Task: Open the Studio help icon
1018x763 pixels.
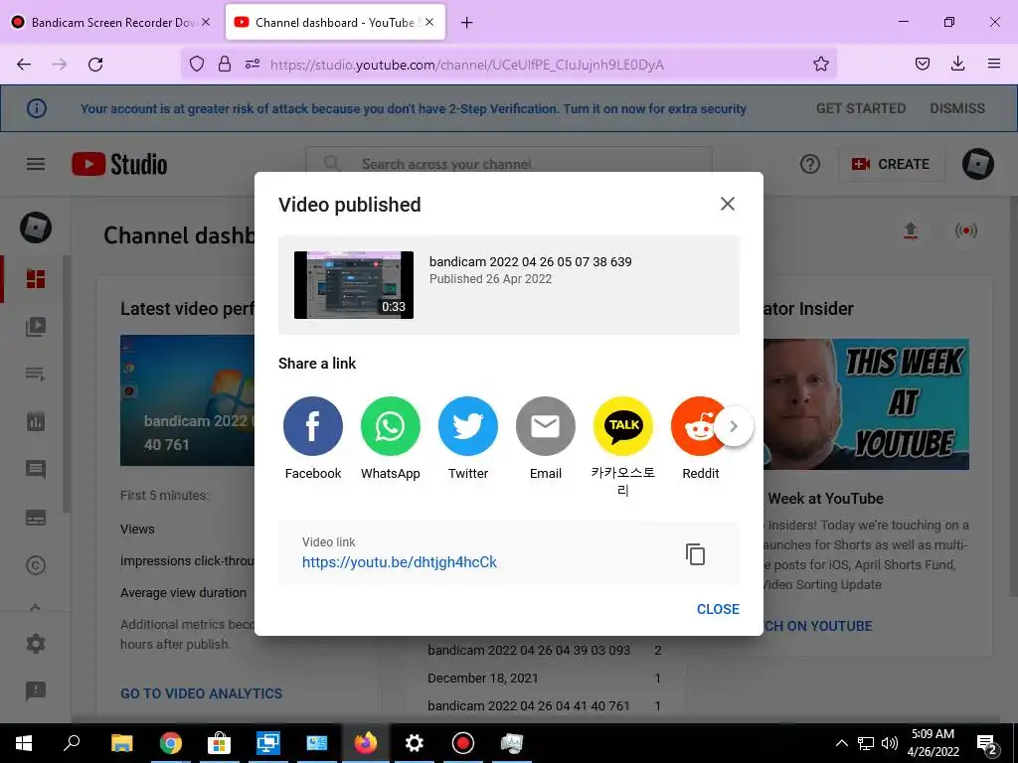Action: [809, 164]
